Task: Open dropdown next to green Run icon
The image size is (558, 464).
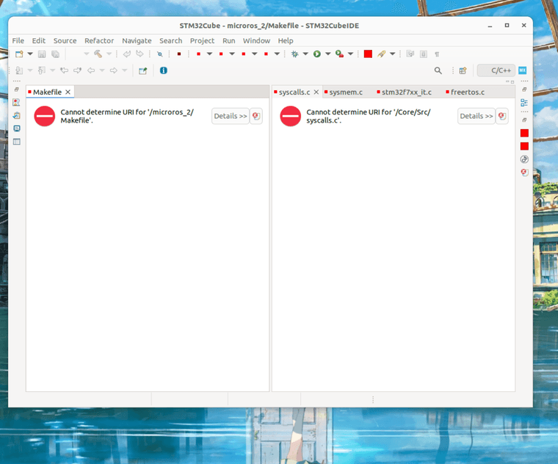Action: coord(327,54)
